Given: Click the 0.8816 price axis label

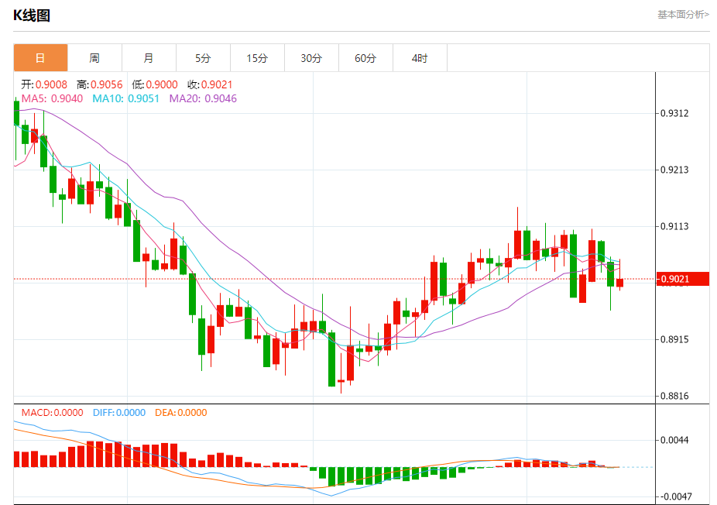Looking at the screenshot, I should [674, 396].
